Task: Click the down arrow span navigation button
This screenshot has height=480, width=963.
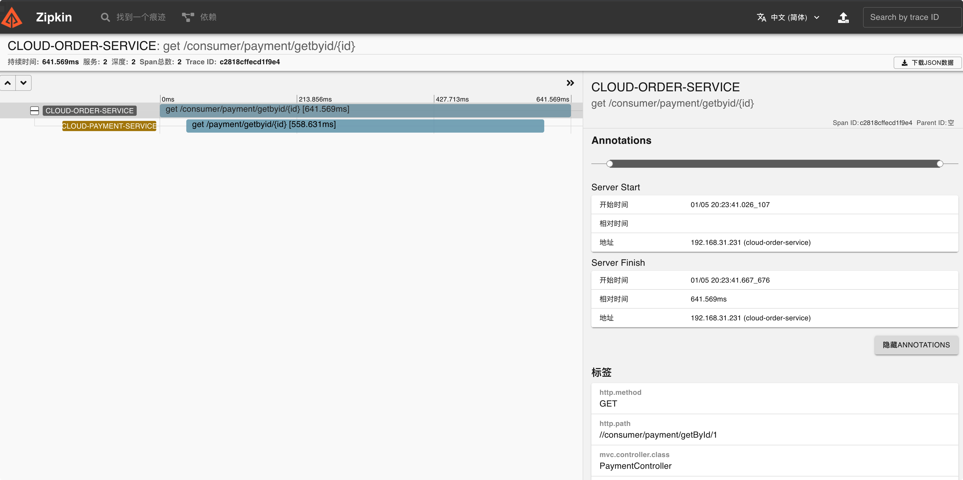Action: pos(23,83)
